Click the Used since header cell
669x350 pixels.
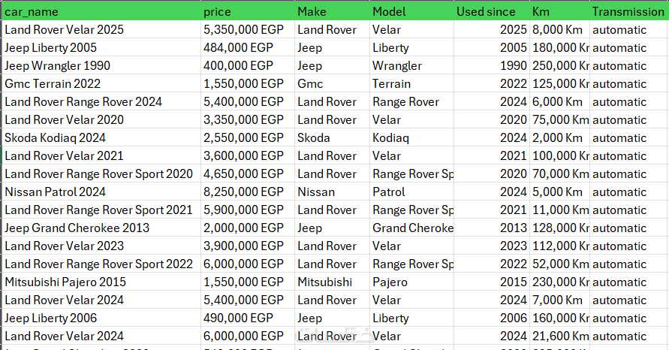pyautogui.click(x=486, y=12)
